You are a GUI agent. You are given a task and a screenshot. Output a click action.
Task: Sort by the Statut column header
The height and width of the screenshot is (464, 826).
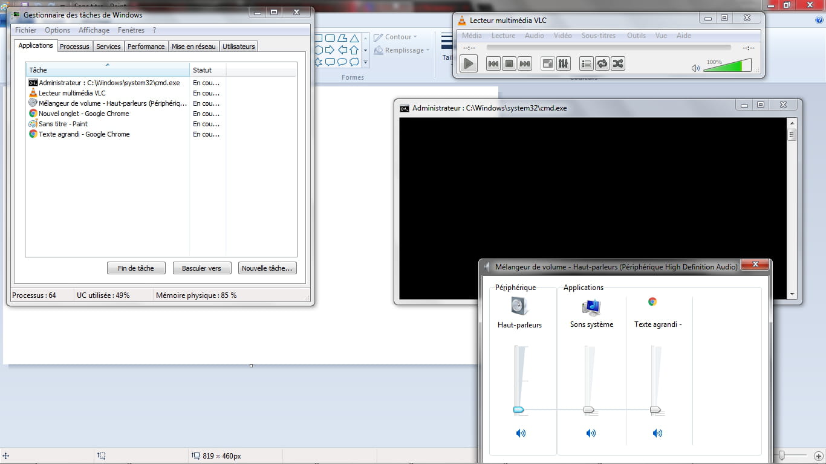[x=208, y=70]
